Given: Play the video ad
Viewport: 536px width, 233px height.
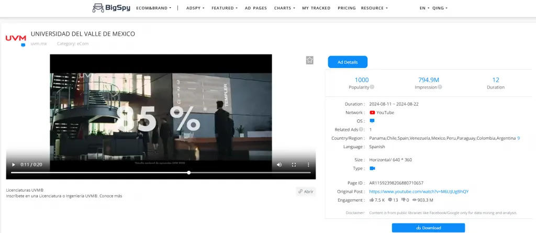Looking at the screenshot, I should [14, 164].
